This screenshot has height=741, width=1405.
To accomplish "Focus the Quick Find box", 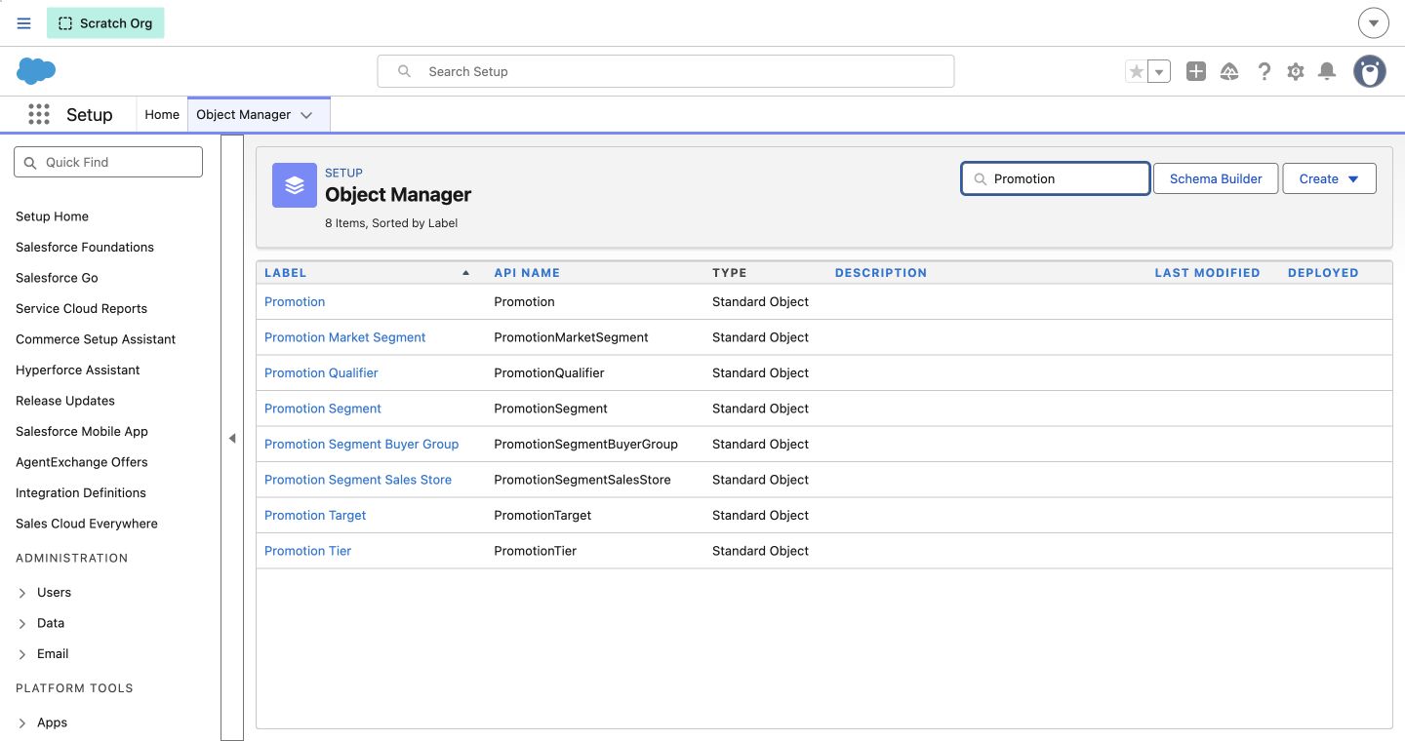I will 108,162.
